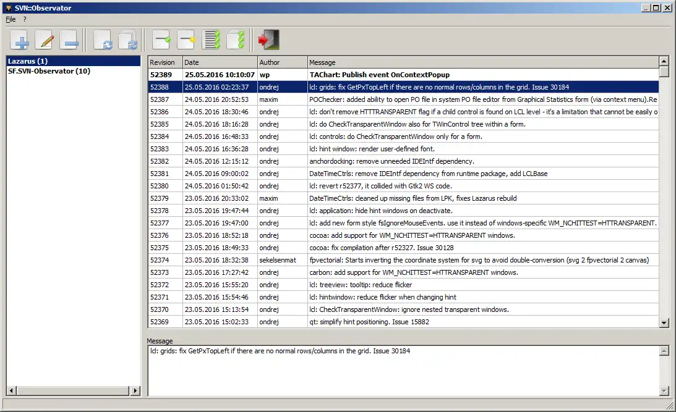Click the blue minus remove repository icon
Image resolution: width=676 pixels, height=412 pixels.
[69, 40]
